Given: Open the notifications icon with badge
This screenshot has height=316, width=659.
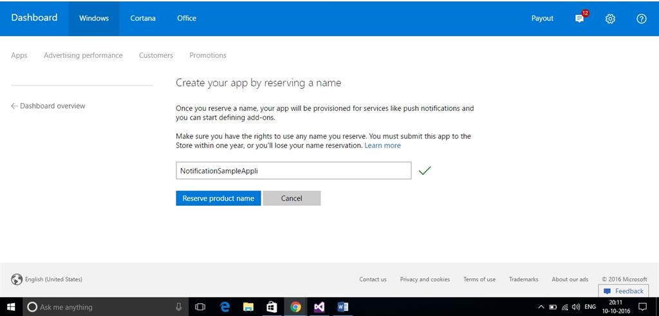Looking at the screenshot, I should click(580, 18).
